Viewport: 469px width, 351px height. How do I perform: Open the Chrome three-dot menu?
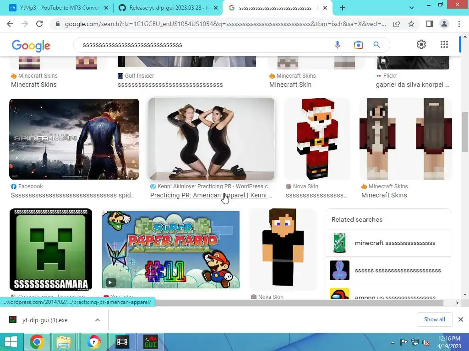[x=459, y=24]
